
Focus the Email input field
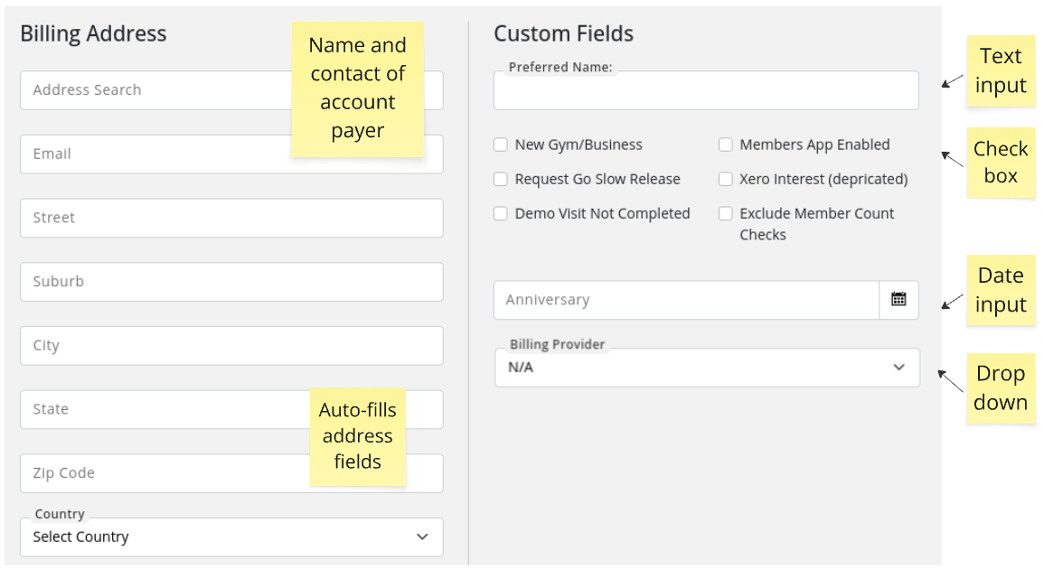click(x=154, y=154)
